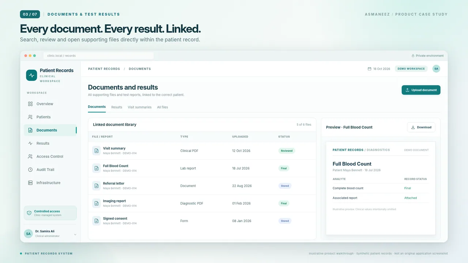The image size is (468, 263).
Task: Click the Upload document button
Action: pos(421,90)
